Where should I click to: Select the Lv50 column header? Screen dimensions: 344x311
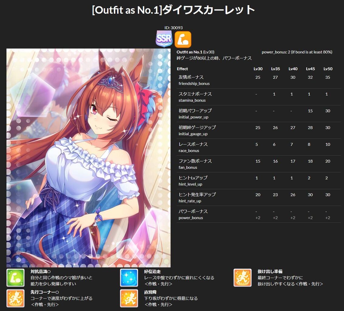(x=328, y=69)
